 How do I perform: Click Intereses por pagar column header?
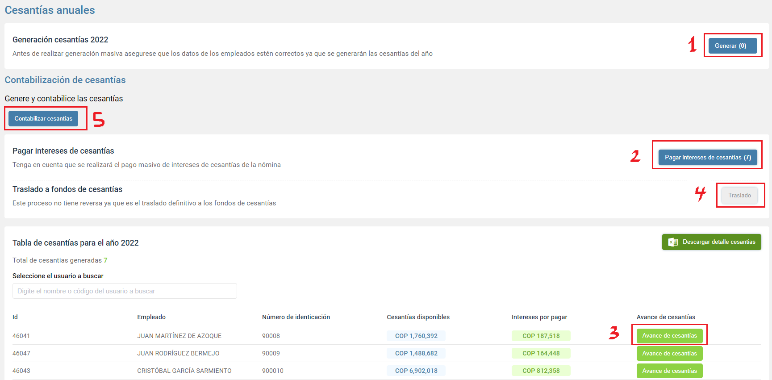[x=539, y=317]
